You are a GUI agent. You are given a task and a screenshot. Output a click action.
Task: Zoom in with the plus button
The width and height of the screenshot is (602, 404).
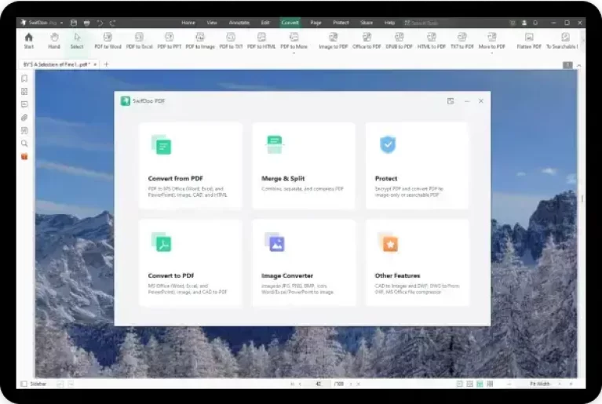point(571,384)
